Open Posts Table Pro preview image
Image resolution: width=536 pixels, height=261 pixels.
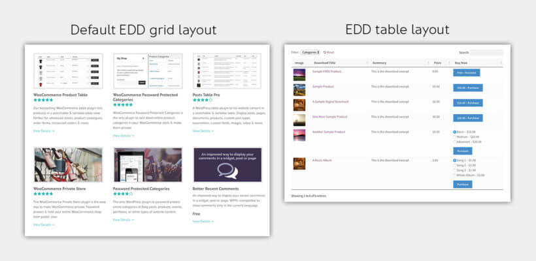[x=227, y=70]
